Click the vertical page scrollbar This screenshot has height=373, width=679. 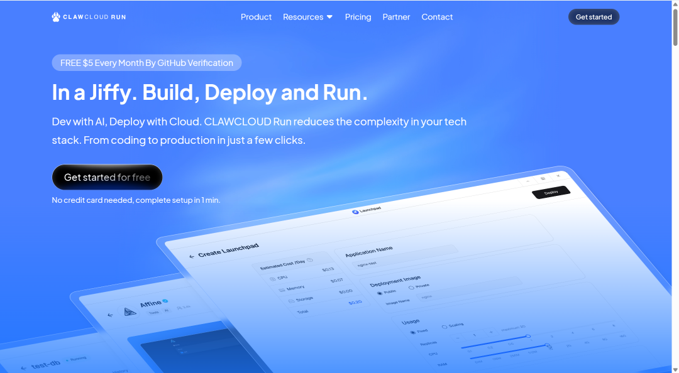click(675, 27)
